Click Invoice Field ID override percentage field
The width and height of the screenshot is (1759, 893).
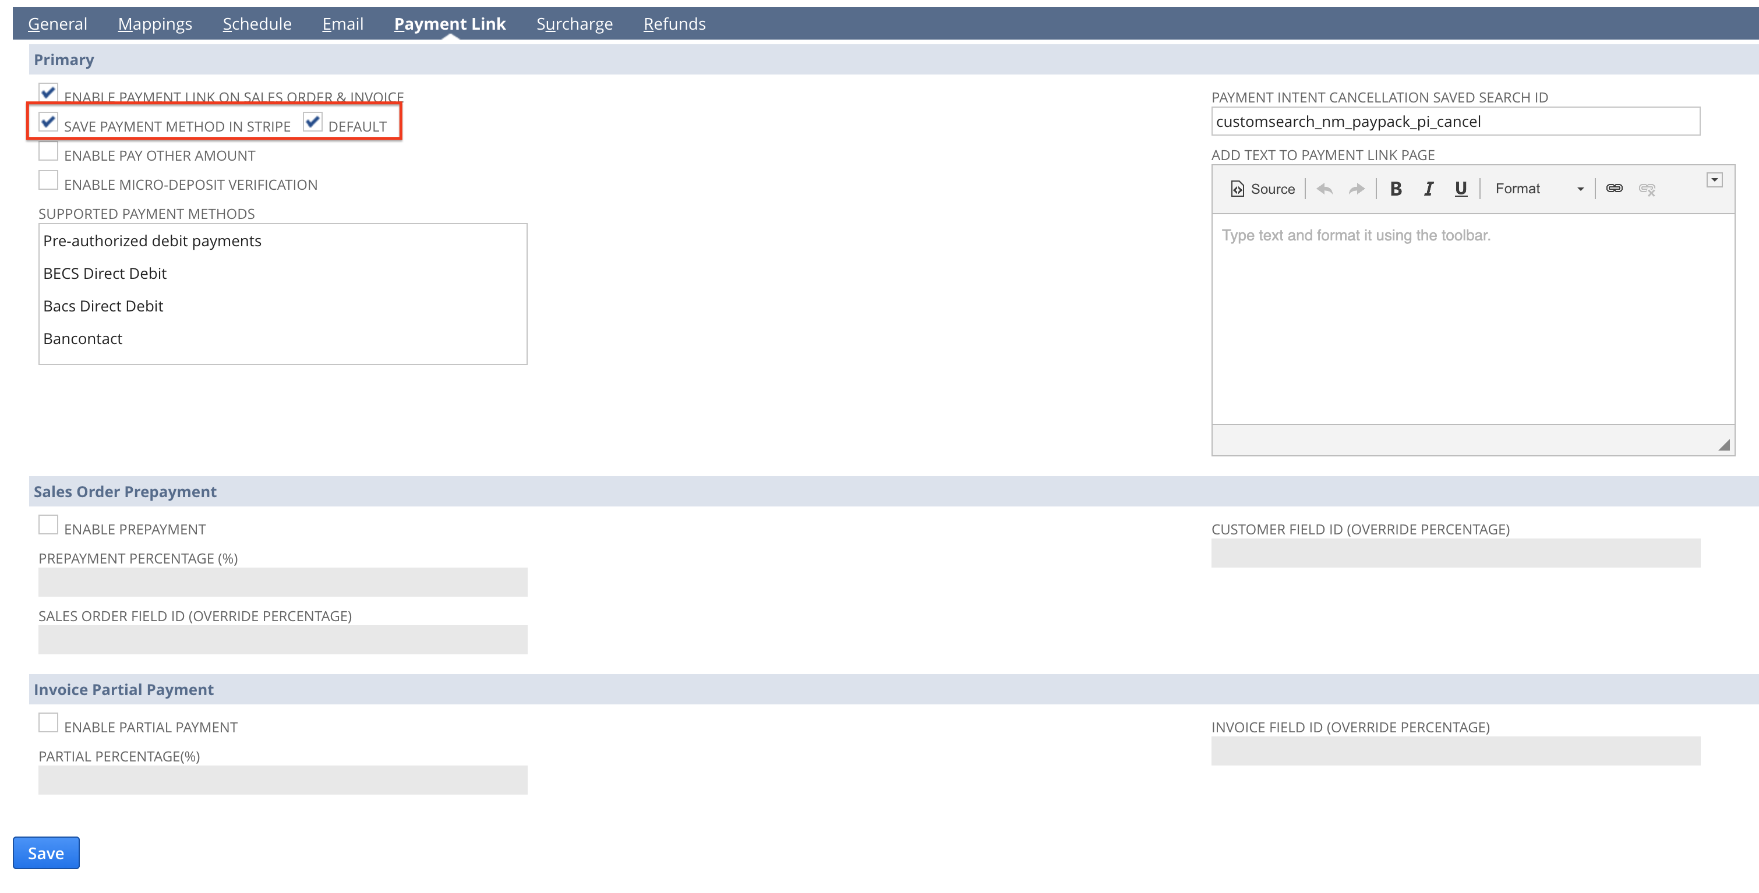pyautogui.click(x=1455, y=751)
